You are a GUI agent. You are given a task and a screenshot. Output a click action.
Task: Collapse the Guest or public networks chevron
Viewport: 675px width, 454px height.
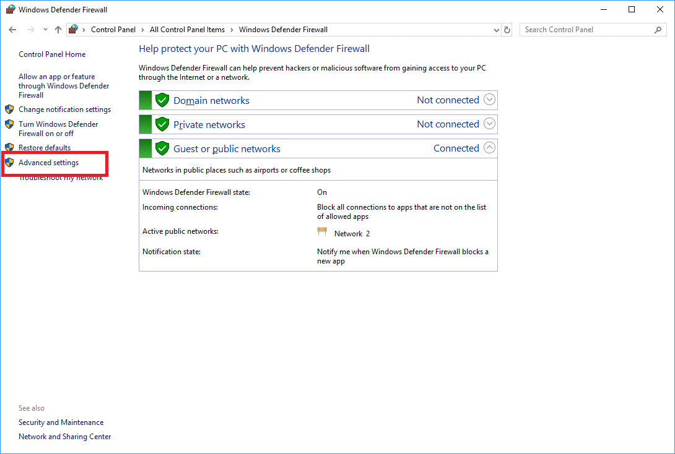tap(489, 147)
